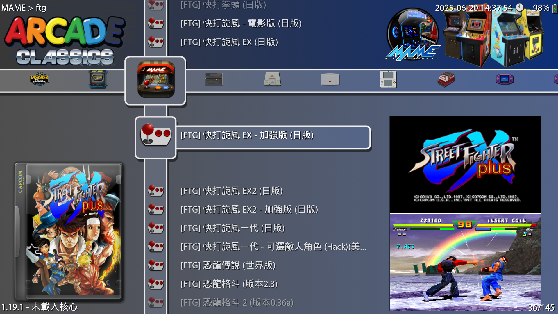Click the date and time display
The image size is (558, 314).
pos(474,8)
